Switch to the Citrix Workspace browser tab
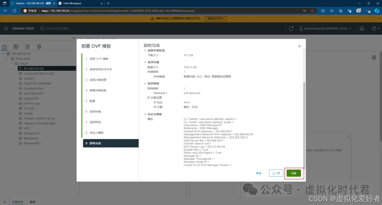 (x=80, y=4)
